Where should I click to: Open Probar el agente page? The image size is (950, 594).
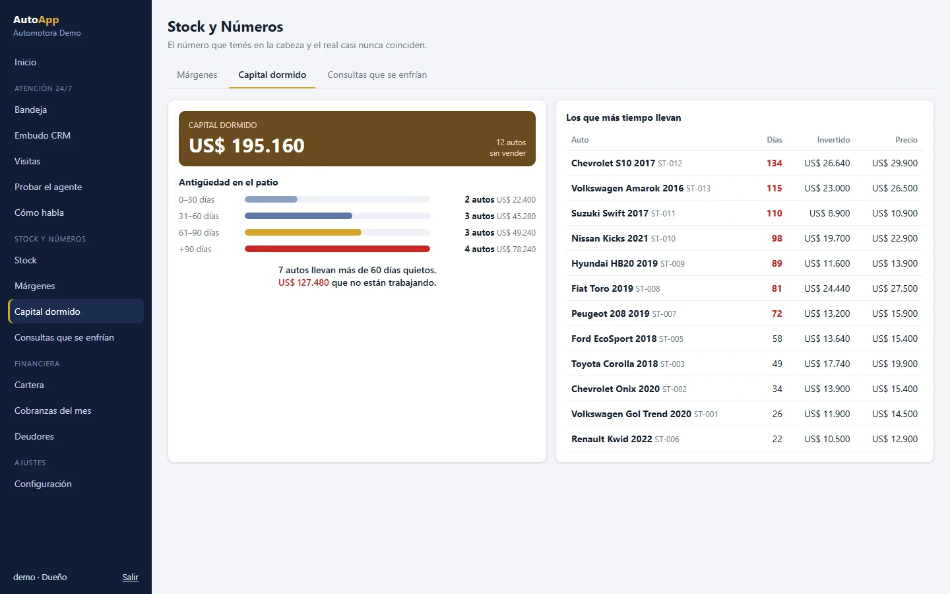tap(76, 187)
